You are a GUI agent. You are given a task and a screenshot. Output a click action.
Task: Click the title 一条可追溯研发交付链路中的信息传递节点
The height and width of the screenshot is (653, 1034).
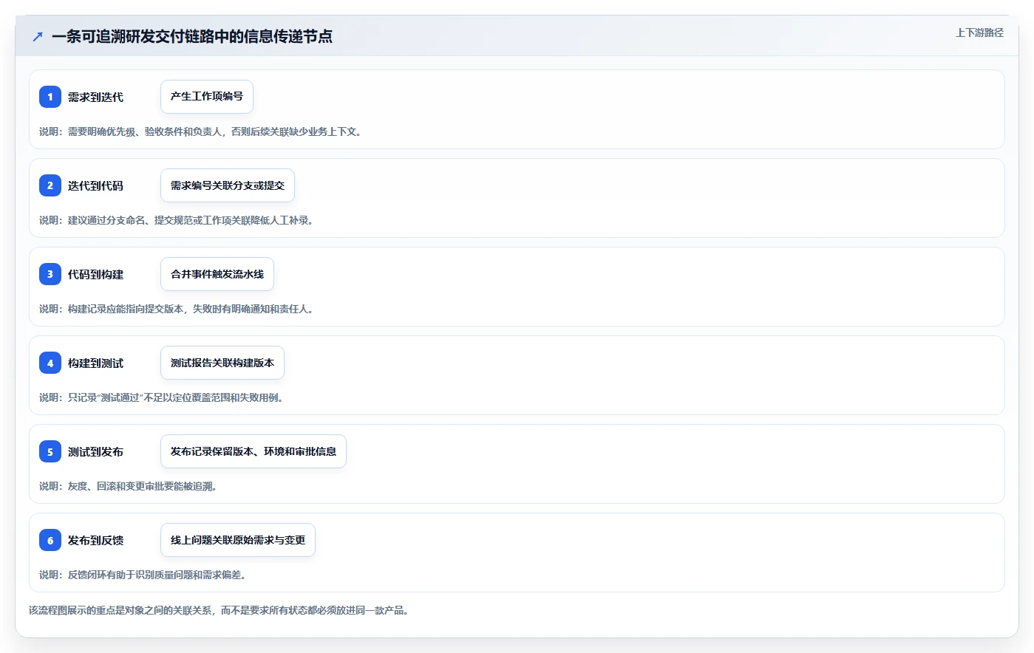[x=192, y=36]
